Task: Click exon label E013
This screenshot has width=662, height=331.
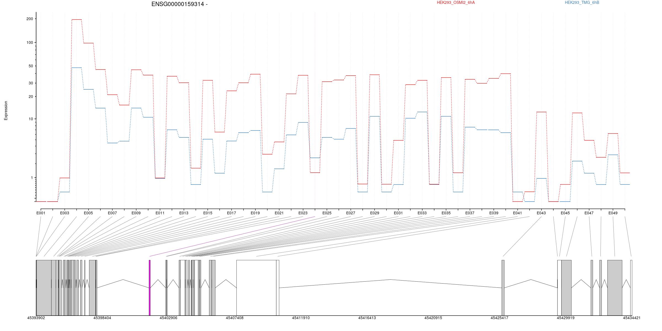Action: pos(184,213)
